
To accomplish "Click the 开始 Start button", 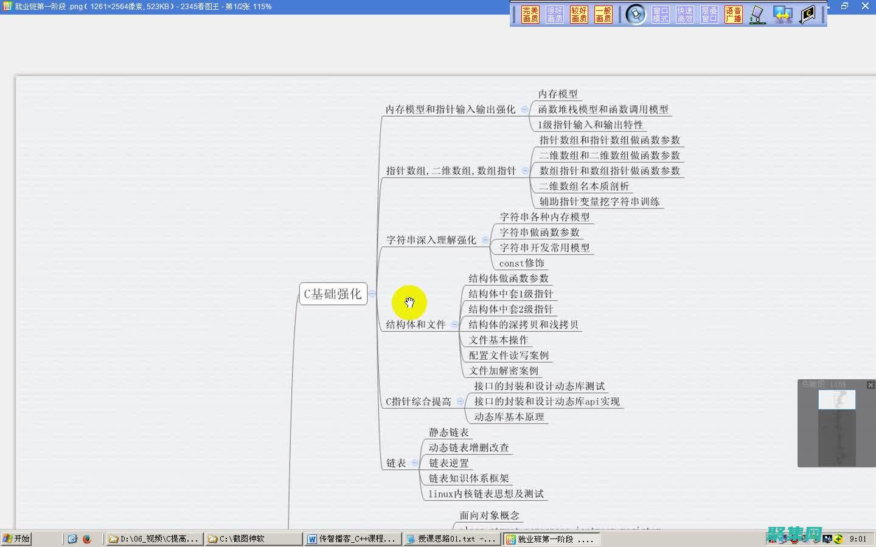I will [16, 538].
